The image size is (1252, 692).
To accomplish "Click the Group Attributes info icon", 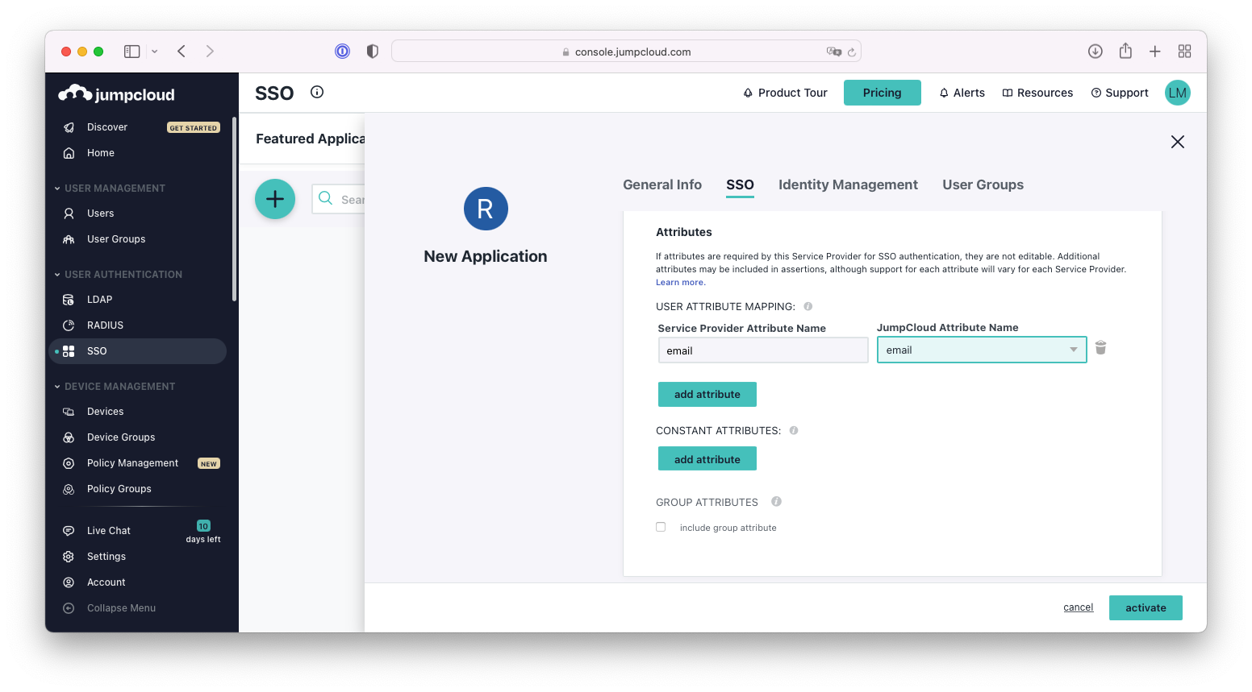I will point(776,501).
